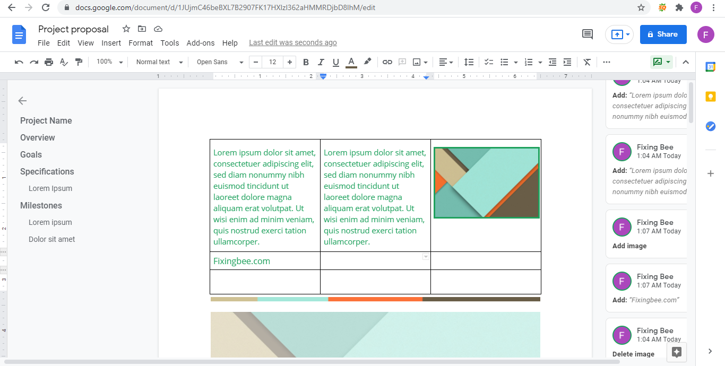Click the Insert link icon
Viewport: 725px width, 366px height.
click(x=387, y=62)
